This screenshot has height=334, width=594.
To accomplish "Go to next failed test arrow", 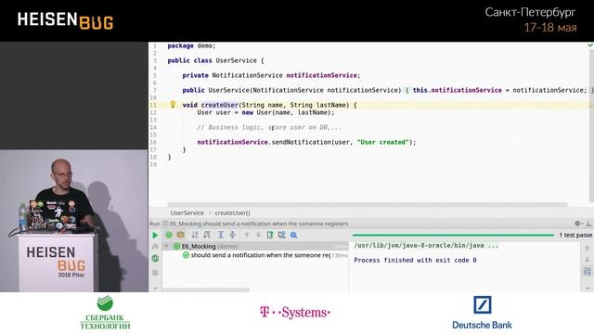I will pos(258,235).
